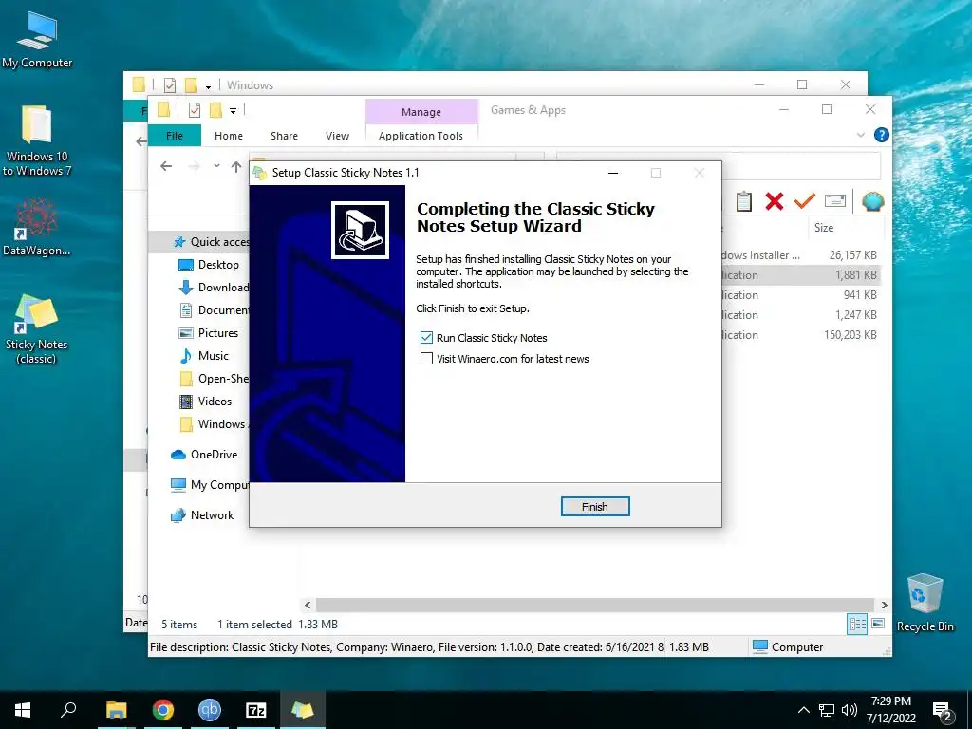Open Quick Access Toolbar customize dropdown
The height and width of the screenshot is (729, 972).
[x=234, y=111]
